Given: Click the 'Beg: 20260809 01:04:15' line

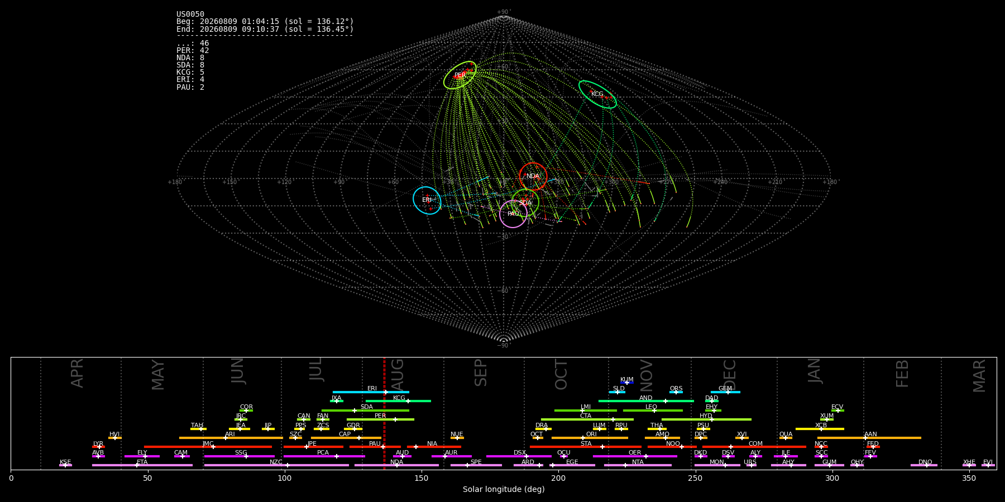Looking at the screenshot, I should [265, 22].
